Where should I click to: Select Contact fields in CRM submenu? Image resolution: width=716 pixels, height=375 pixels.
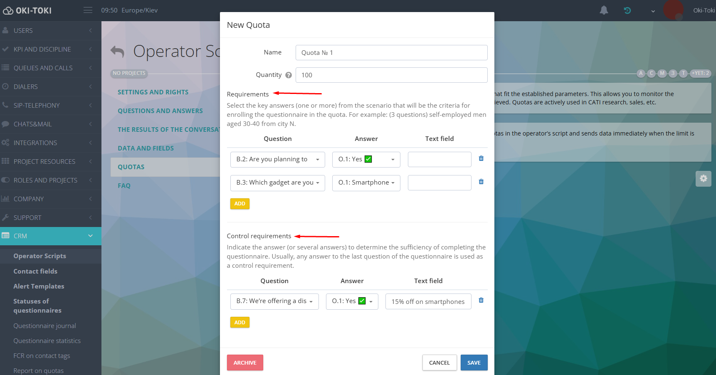(35, 271)
